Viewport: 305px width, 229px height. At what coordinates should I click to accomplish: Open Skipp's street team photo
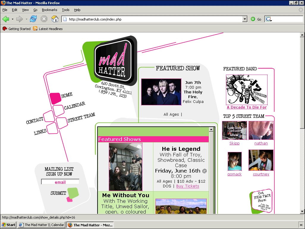click(x=235, y=130)
